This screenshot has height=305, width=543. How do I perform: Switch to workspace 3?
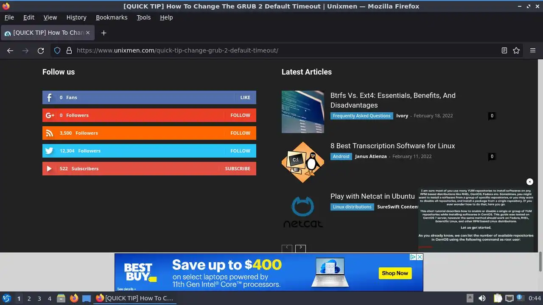coord(39,298)
